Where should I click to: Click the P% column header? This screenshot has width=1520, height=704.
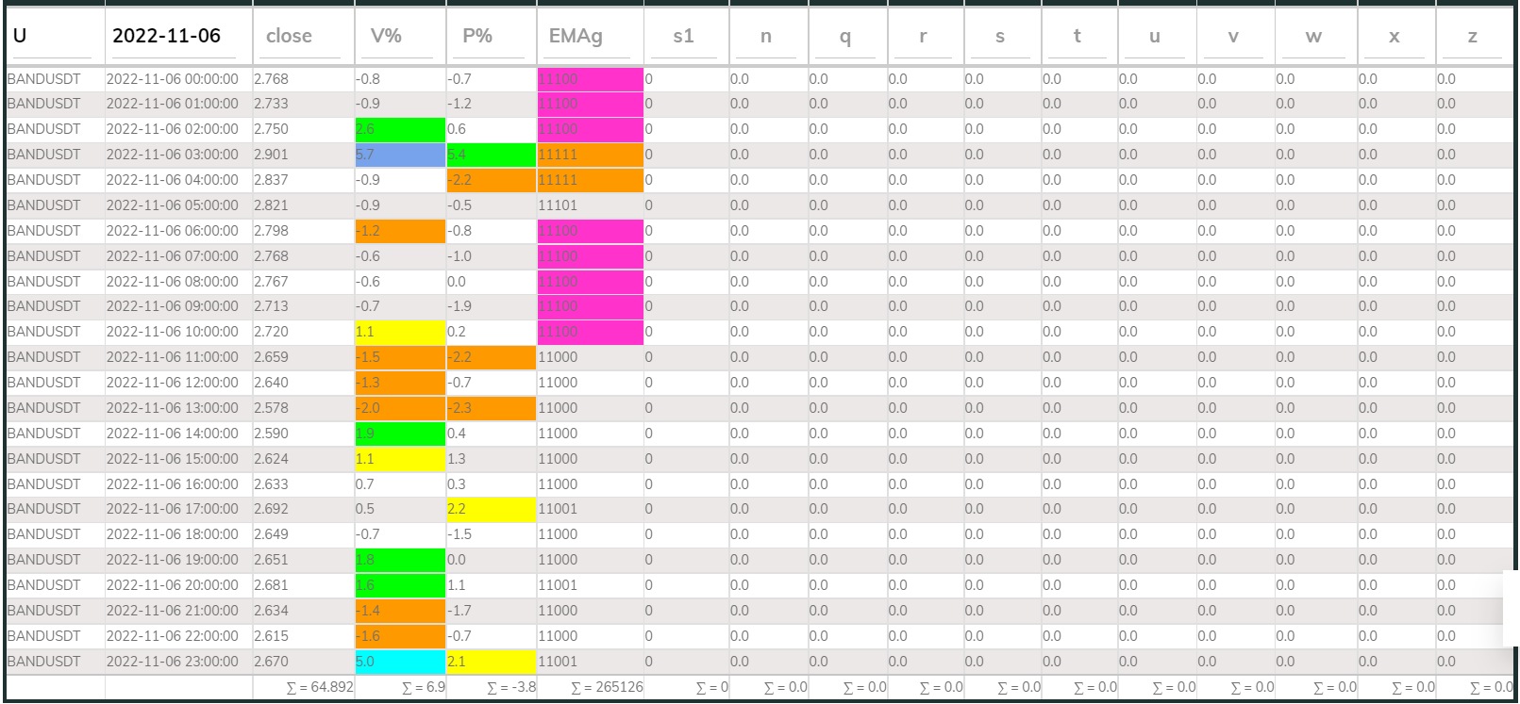pos(491,36)
